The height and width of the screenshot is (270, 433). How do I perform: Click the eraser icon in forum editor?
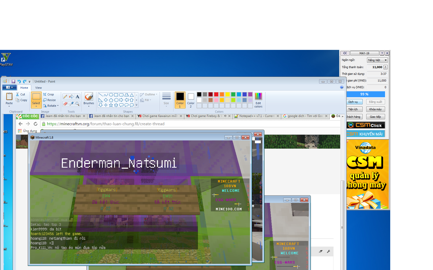(321, 251)
